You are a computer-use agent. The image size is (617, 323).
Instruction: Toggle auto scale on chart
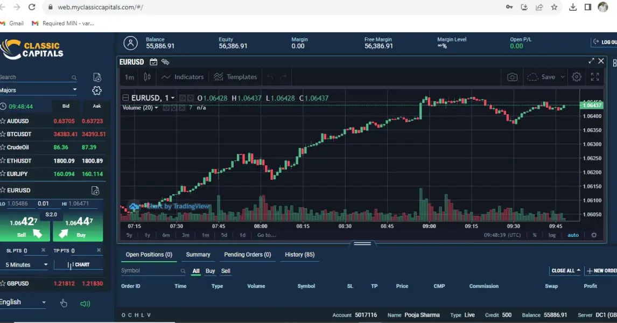pyautogui.click(x=573, y=235)
